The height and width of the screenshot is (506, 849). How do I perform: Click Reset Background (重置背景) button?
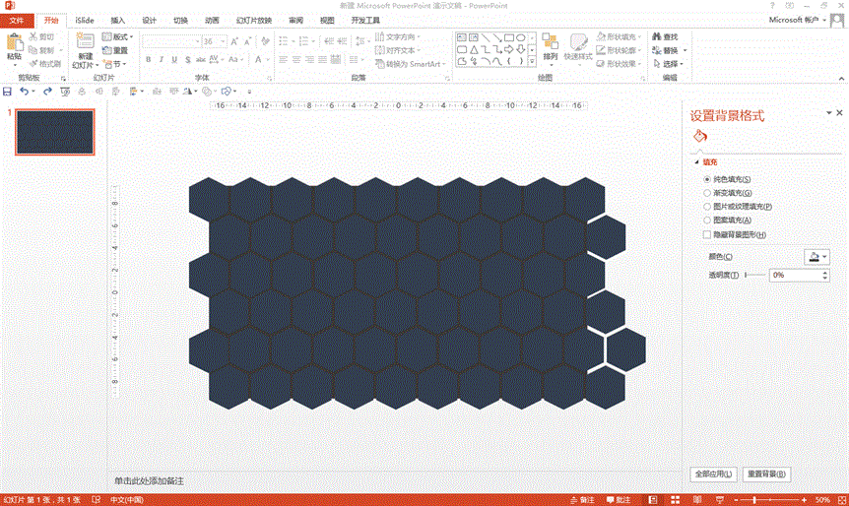tap(766, 474)
